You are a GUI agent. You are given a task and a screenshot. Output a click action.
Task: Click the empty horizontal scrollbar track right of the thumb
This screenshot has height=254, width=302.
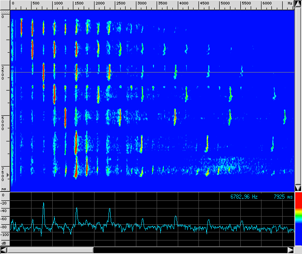(189, 250)
